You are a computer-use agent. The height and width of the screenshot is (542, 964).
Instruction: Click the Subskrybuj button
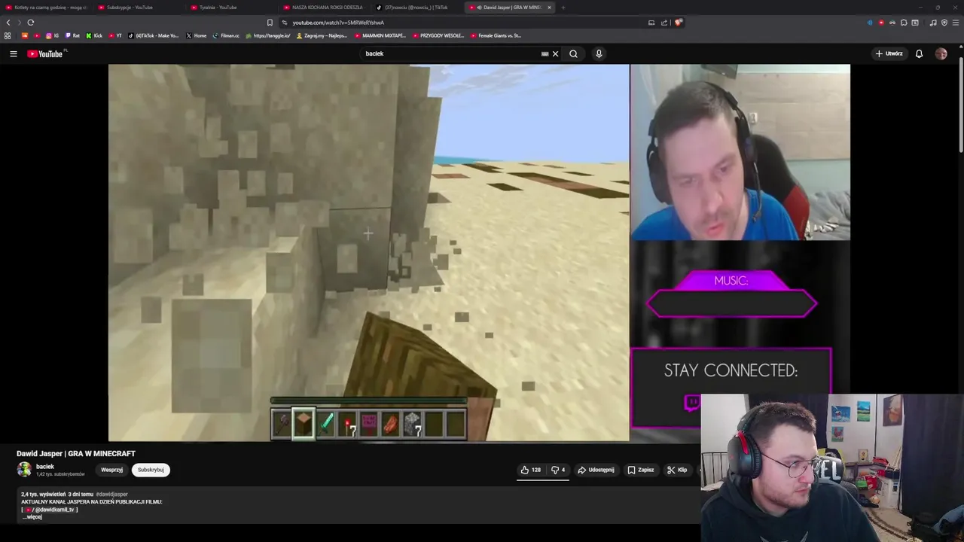point(151,470)
